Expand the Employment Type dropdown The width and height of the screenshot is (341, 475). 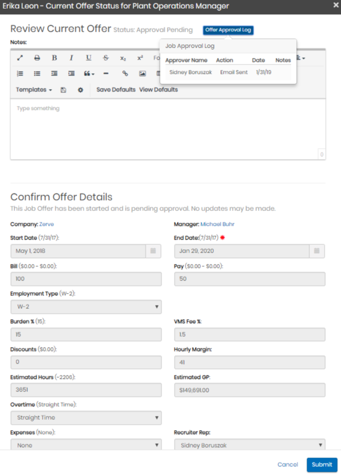pos(86,307)
